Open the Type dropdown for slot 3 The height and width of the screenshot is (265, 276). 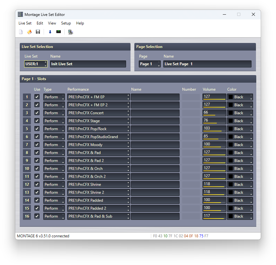coord(54,113)
